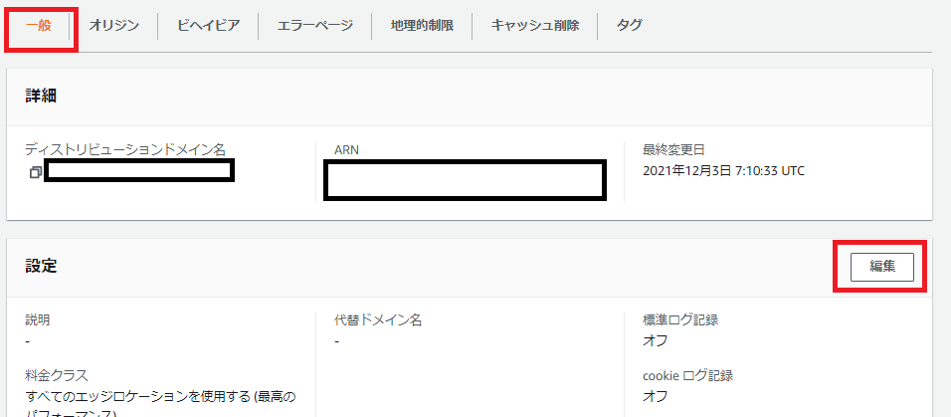951x417 pixels.
Task: Click the 標準ログ記録 label
Action: point(680,320)
